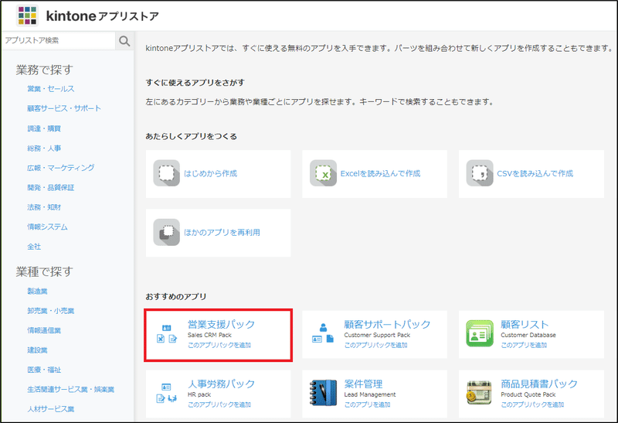Click the あたらしくアプリをつくる heading
This screenshot has width=618, height=423.
191,136
